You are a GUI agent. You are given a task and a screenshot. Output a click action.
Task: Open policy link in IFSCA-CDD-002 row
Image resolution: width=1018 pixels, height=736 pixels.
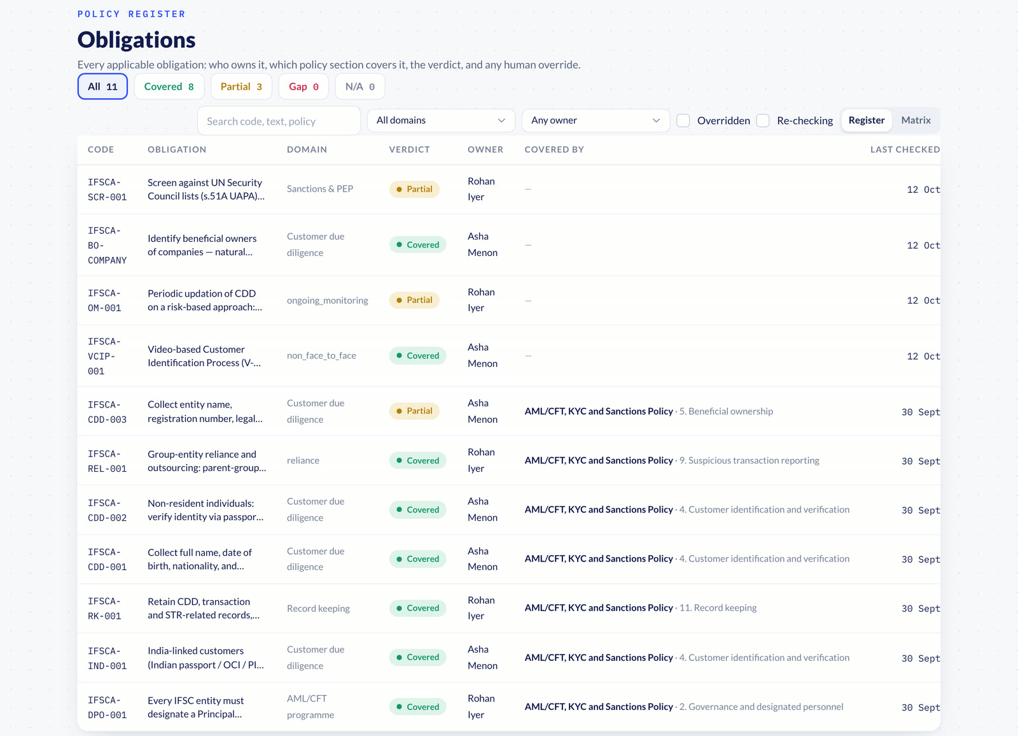coord(687,509)
